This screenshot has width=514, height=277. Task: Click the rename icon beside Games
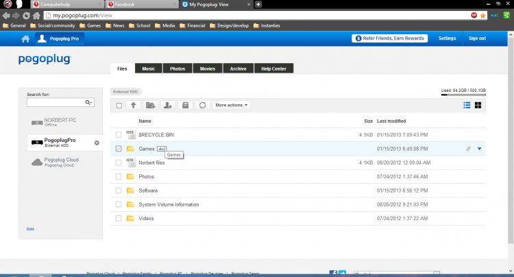click(x=162, y=149)
